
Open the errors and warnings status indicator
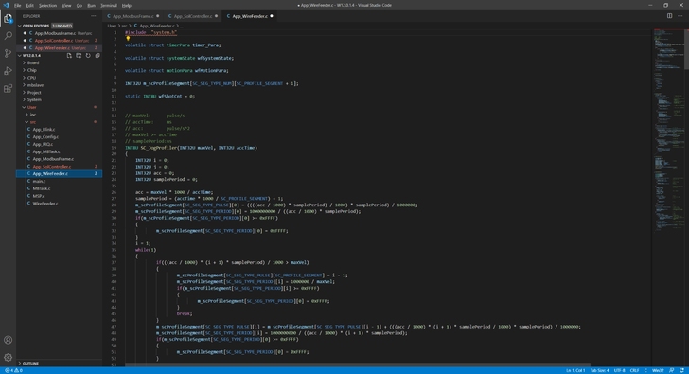[13, 370]
